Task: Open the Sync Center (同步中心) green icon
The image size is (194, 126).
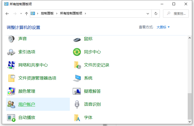Action: (x=77, y=52)
